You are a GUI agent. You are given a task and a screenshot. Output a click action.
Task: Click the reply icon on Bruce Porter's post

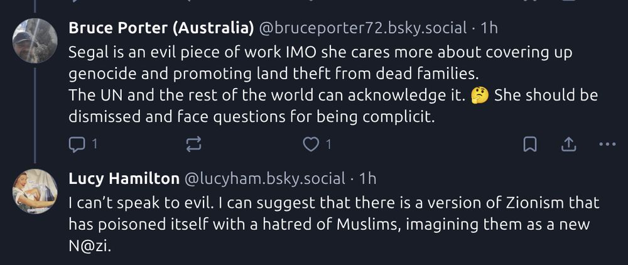[x=77, y=144]
